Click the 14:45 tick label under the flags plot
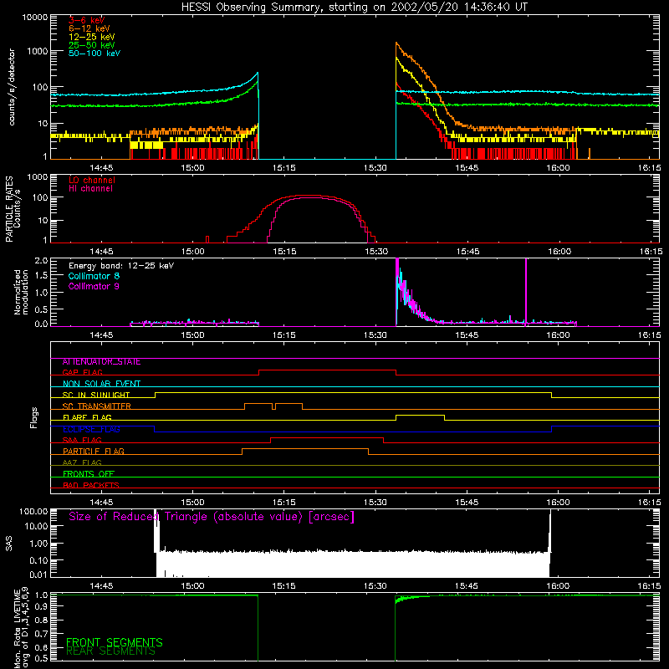The image size is (669, 669). (x=101, y=503)
